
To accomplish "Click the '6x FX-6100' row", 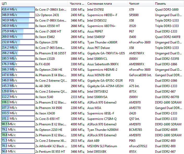I will coord(42,64).
